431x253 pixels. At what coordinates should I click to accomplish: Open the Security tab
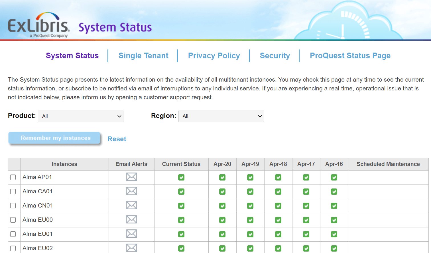pos(275,56)
